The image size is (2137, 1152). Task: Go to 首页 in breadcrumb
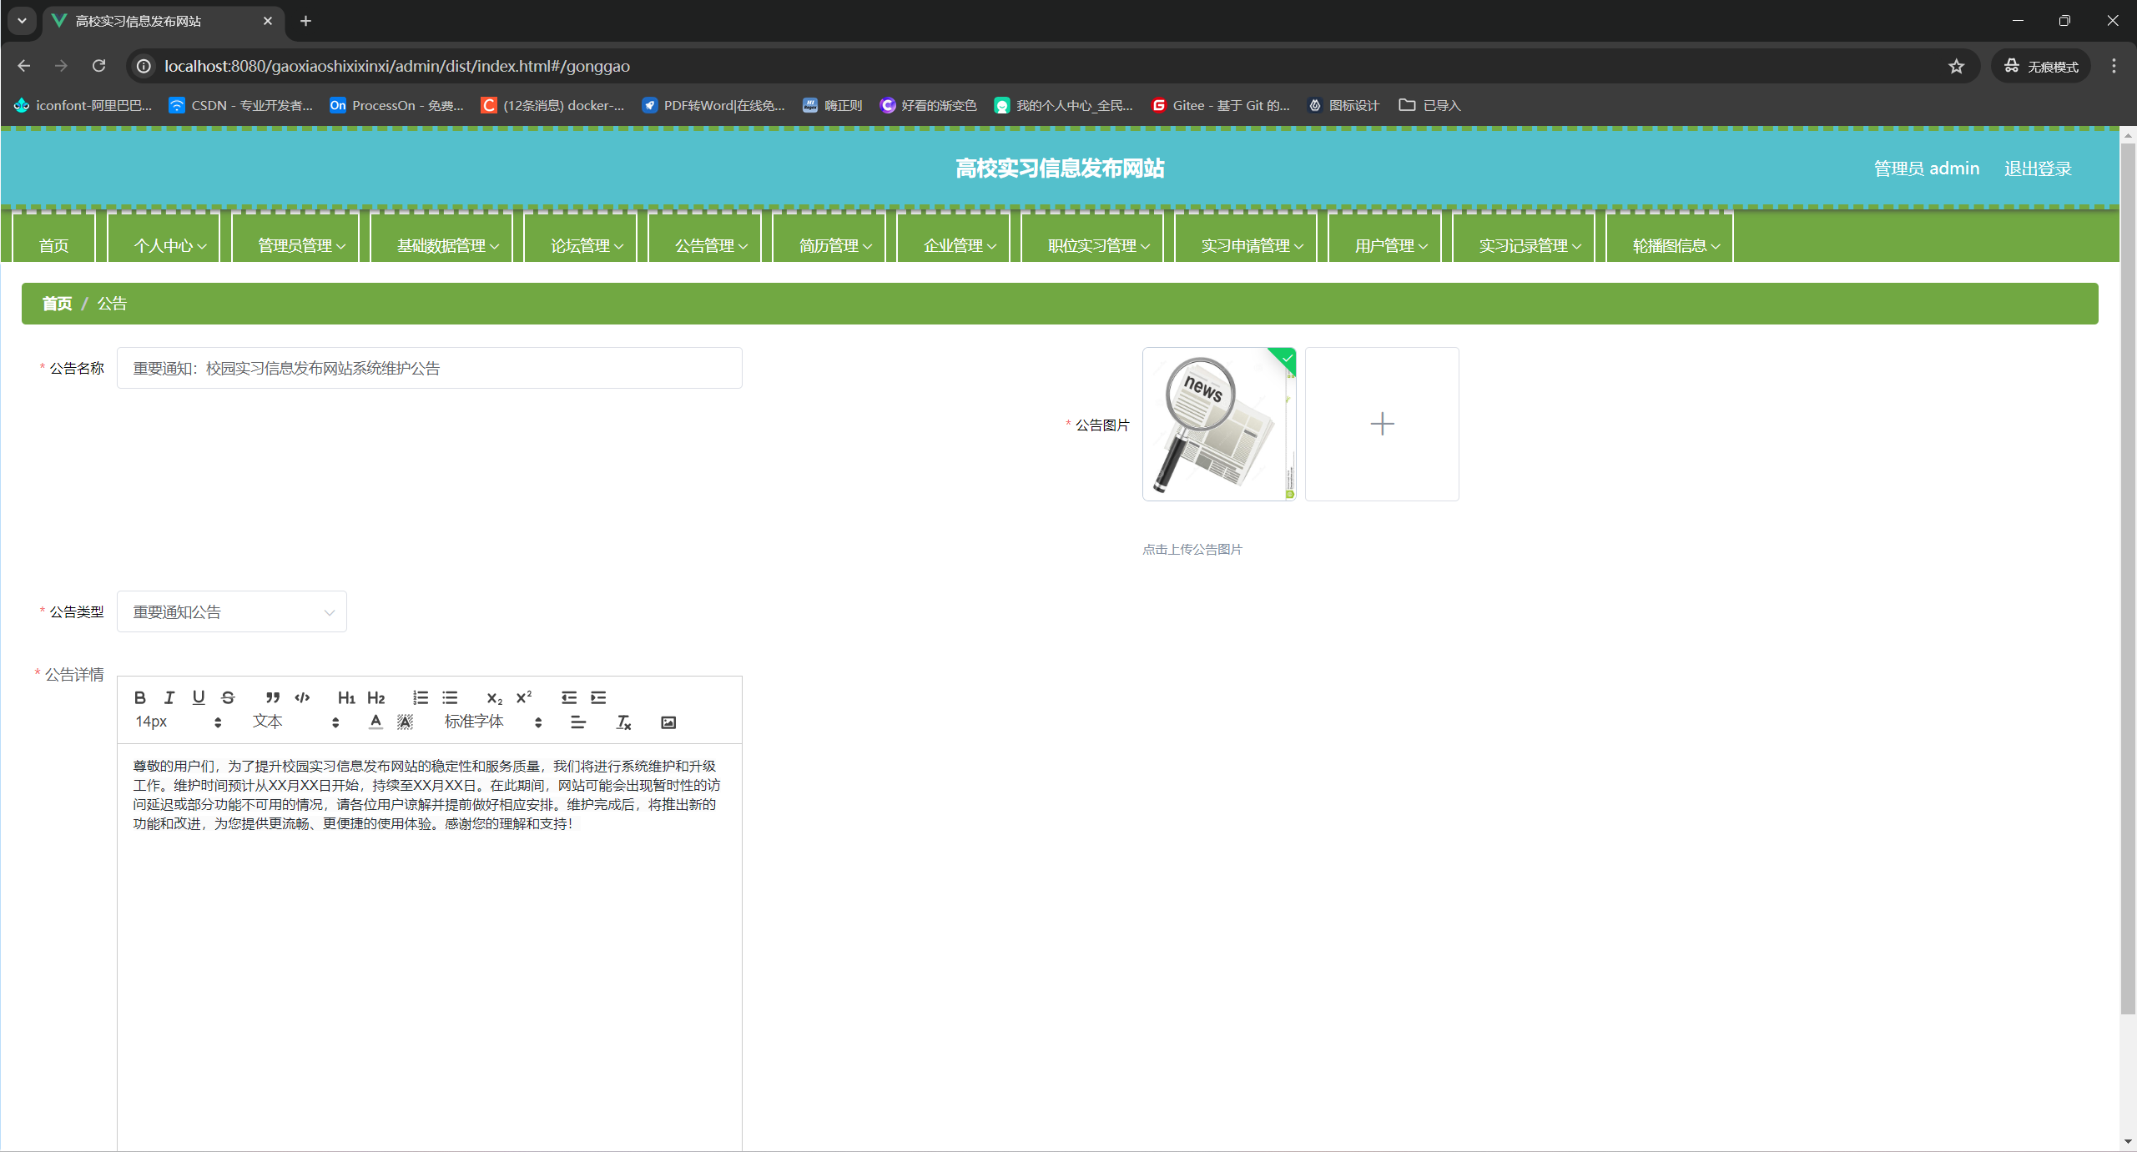[58, 304]
